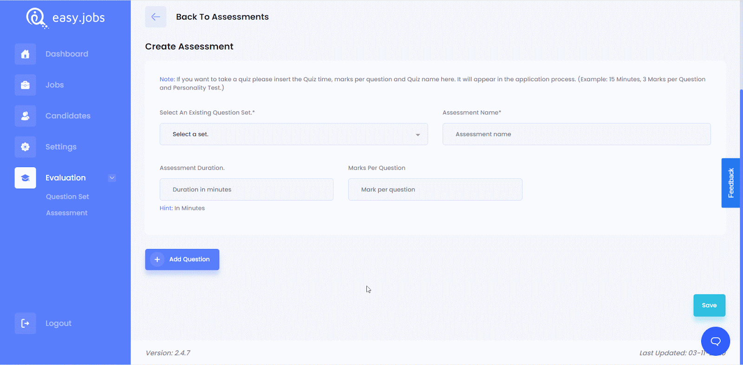Click the Mark per question field
This screenshot has height=365, width=743.
(x=435, y=189)
